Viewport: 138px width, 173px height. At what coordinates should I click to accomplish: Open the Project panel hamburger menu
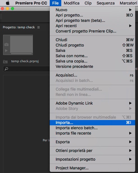pyautogui.click(x=39, y=27)
